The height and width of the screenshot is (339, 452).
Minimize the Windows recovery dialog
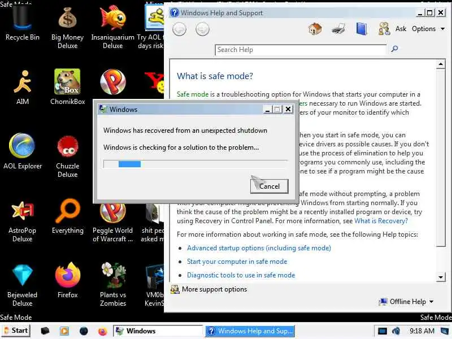point(267,109)
